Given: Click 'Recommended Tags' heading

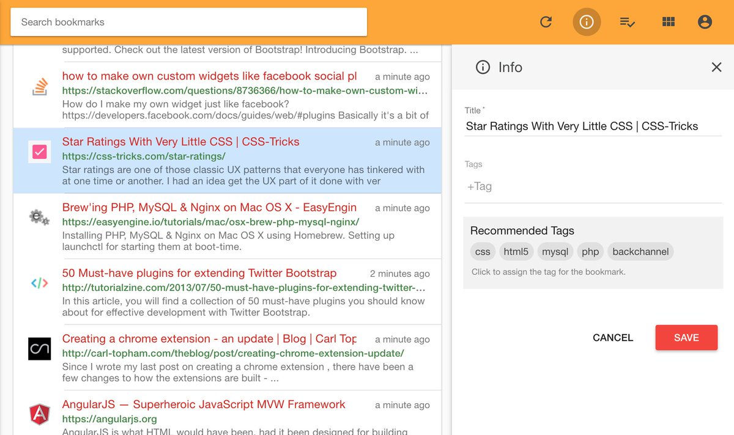Looking at the screenshot, I should (x=522, y=231).
